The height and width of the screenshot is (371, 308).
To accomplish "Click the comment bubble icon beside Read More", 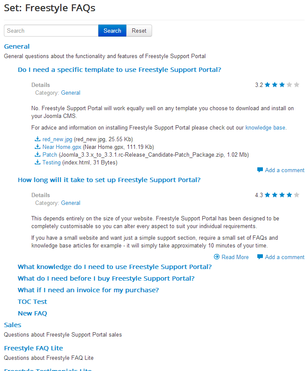I will [260, 257].
